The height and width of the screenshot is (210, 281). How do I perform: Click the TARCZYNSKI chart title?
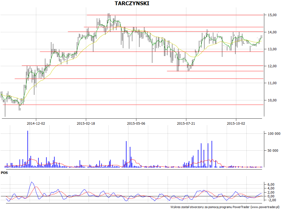click(132, 3)
